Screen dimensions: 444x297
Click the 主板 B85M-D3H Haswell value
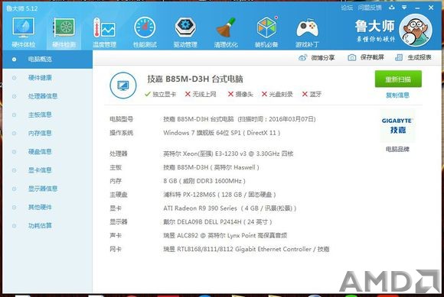pos(211,167)
